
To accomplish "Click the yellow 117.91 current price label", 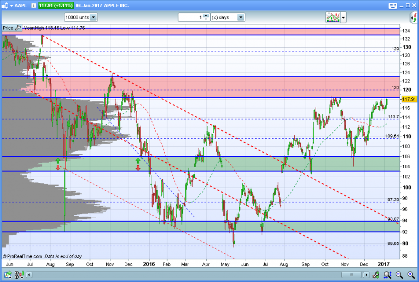I will pyautogui.click(x=409, y=99).
